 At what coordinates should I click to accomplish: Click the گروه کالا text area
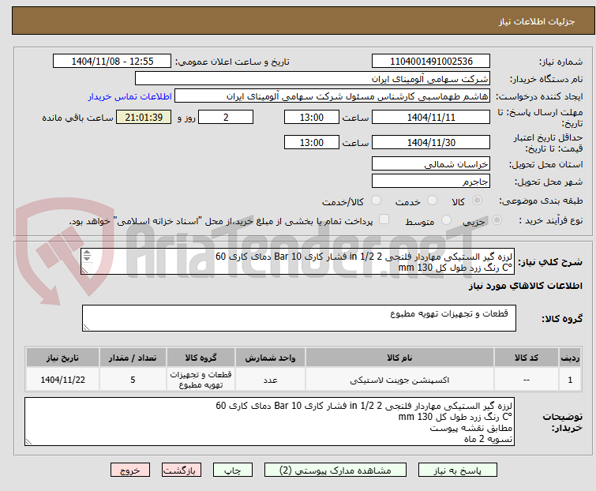pos(298,318)
